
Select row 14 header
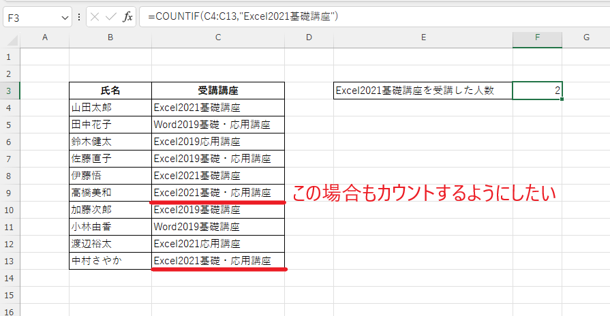(10, 279)
